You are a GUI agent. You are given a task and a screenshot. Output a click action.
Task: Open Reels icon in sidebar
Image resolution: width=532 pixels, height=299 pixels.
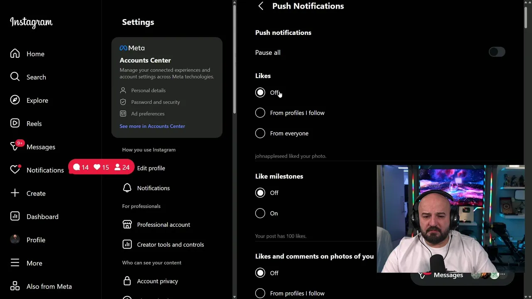(x=15, y=123)
